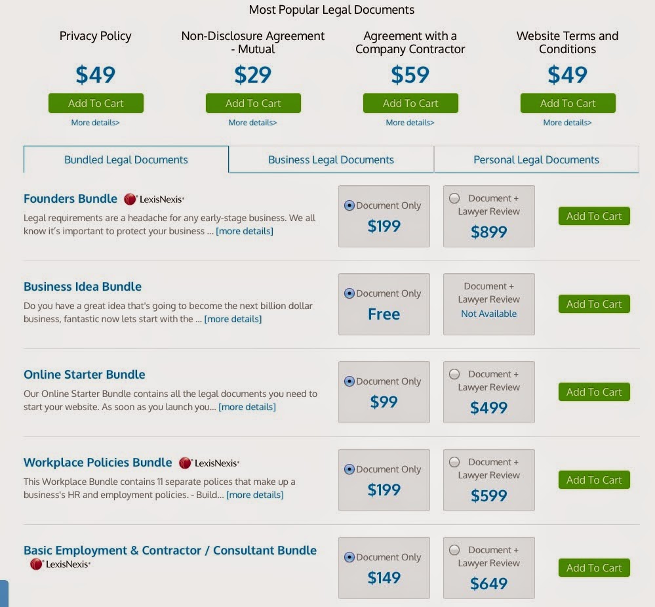Select Document Only for Business Idea Bundle

pos(349,293)
